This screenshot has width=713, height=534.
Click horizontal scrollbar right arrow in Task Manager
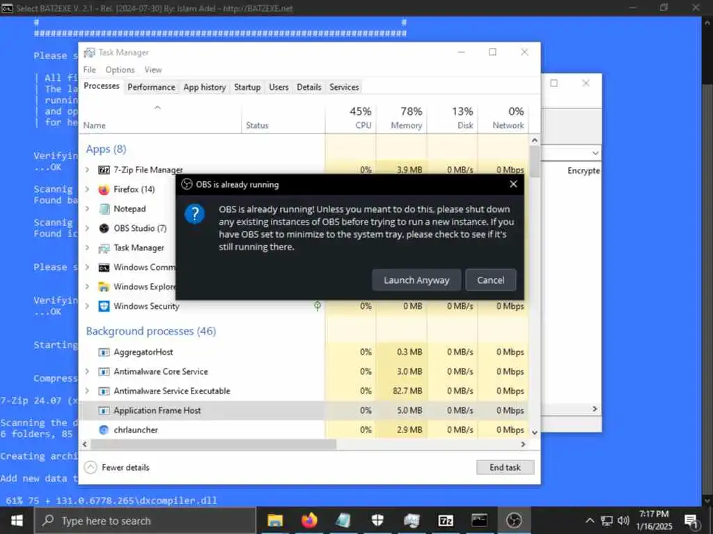coord(523,444)
